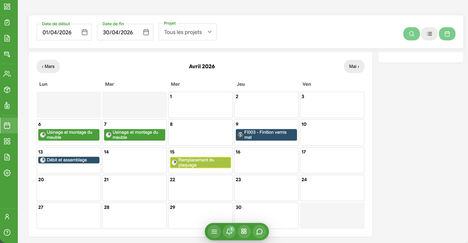
Task: Open grid apps in floating bar
Action: coord(244,232)
